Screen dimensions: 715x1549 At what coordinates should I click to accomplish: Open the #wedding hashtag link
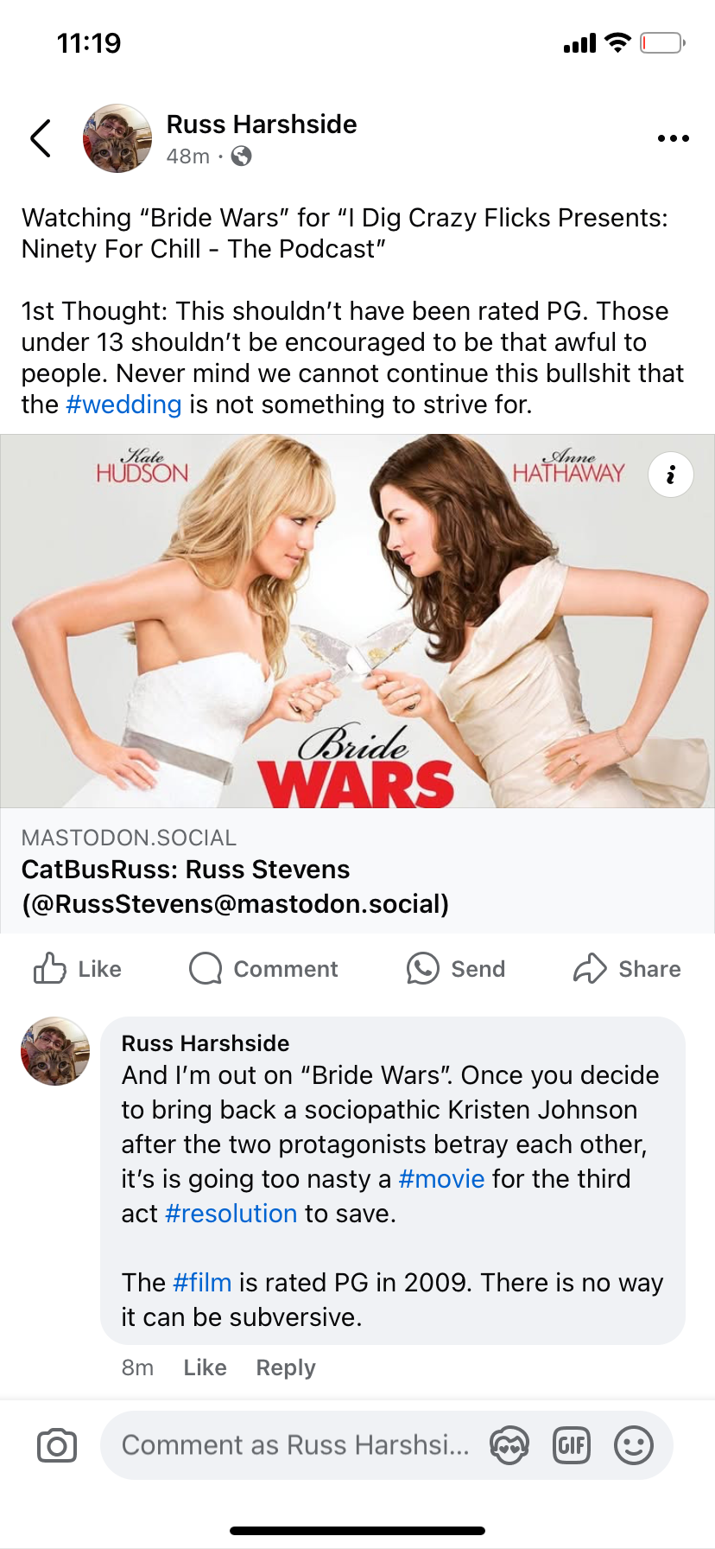coord(123,405)
